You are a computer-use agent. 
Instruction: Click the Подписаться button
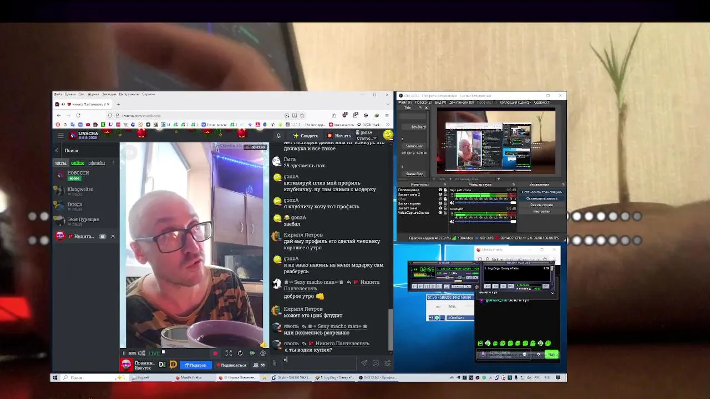click(x=231, y=365)
